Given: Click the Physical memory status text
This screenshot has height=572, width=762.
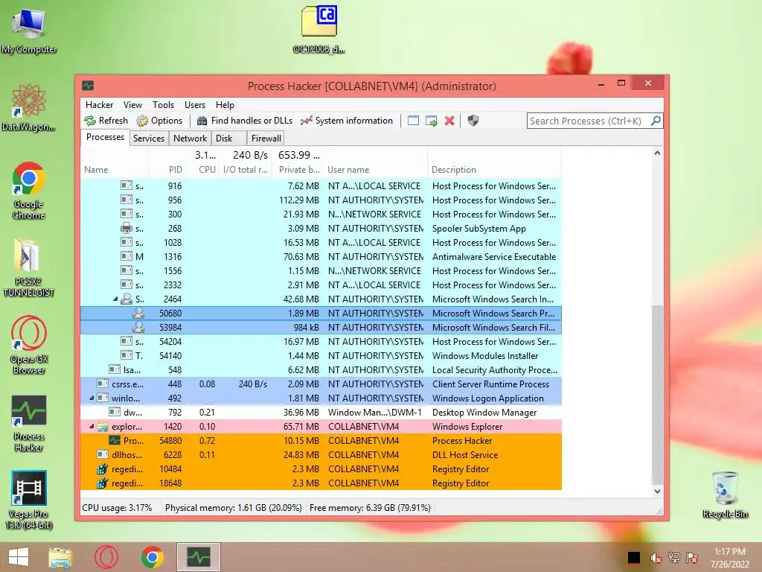Looking at the screenshot, I should pos(233,508).
